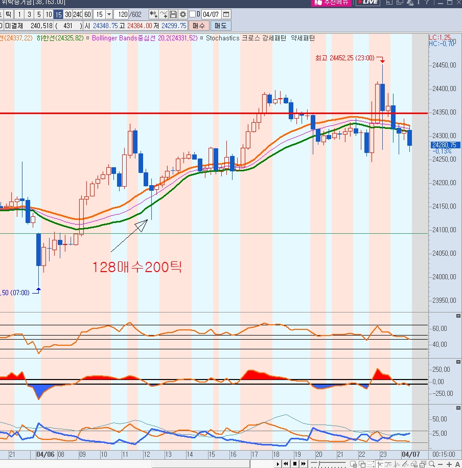Click the add indicator candlestick icon
The height and width of the screenshot is (468, 462).
point(153,14)
